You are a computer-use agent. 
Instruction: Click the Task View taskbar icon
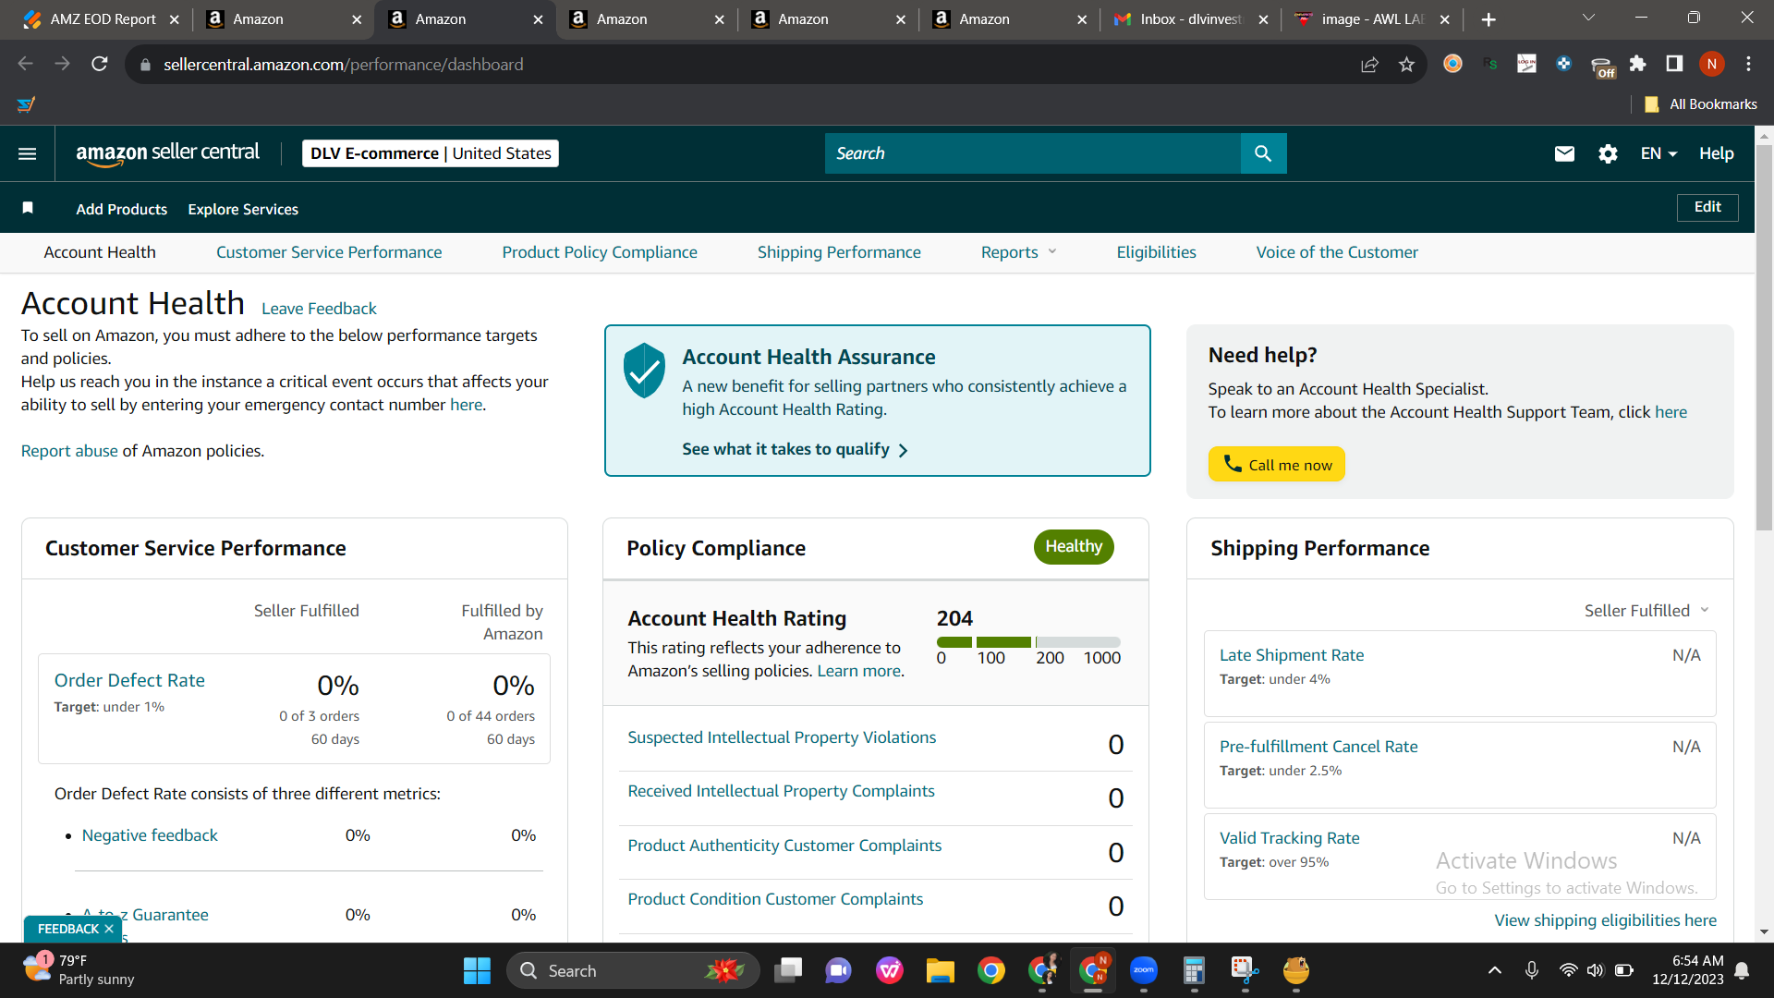tap(788, 970)
